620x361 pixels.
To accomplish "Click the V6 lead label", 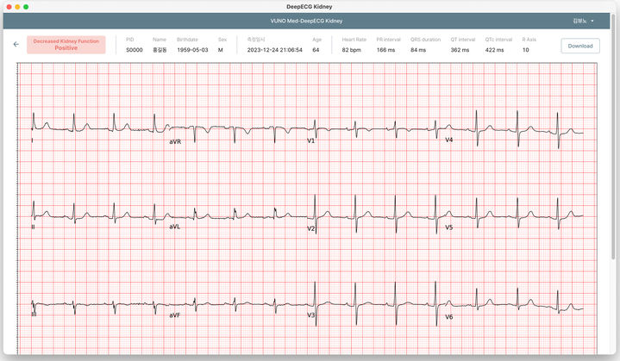I will (x=448, y=317).
